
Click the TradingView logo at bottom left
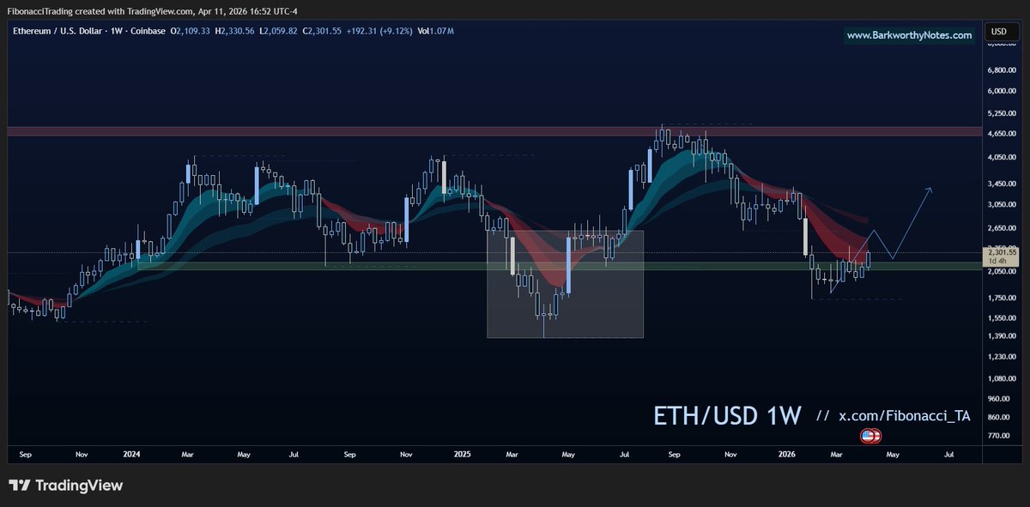(x=66, y=486)
